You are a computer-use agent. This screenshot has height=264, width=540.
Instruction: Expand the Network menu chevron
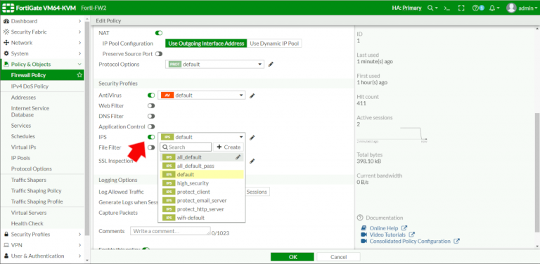point(79,43)
